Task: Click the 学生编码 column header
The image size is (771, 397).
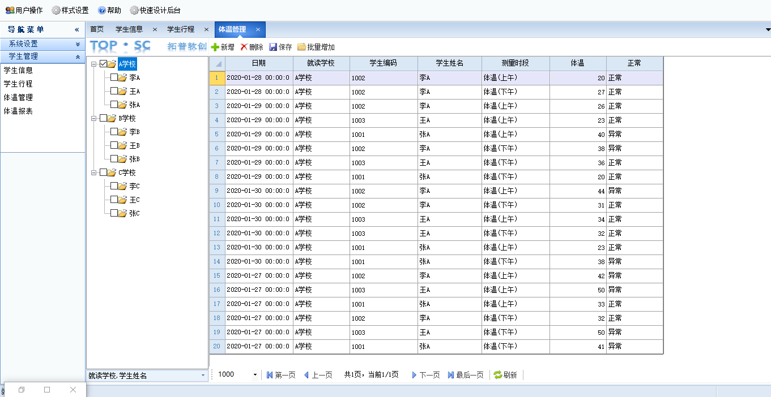Action: point(384,63)
